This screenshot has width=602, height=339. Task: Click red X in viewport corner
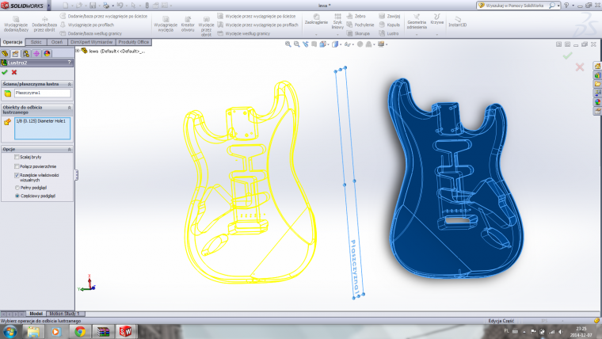click(580, 67)
